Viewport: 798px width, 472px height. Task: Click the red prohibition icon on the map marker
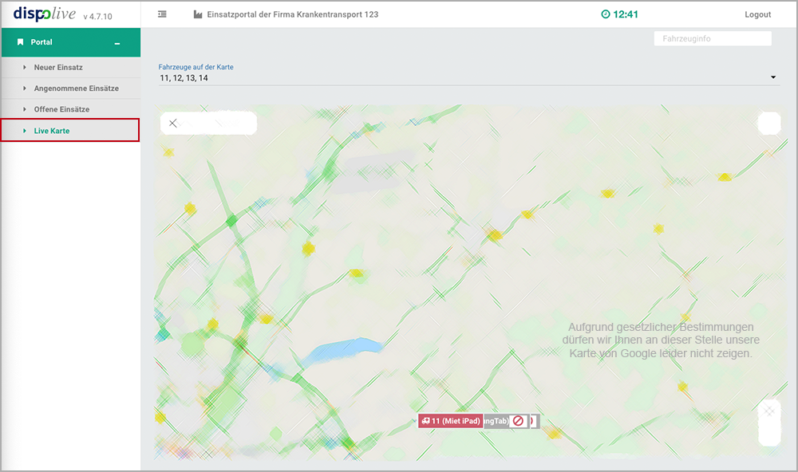click(x=518, y=421)
